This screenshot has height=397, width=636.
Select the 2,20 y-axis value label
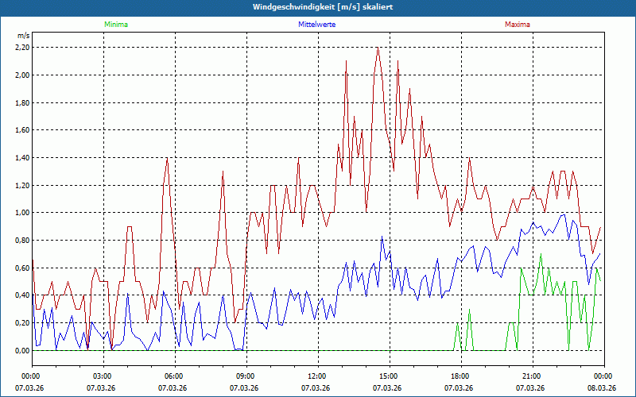coord(21,48)
